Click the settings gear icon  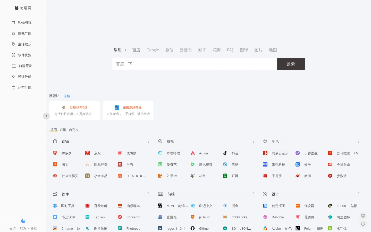click(363, 216)
